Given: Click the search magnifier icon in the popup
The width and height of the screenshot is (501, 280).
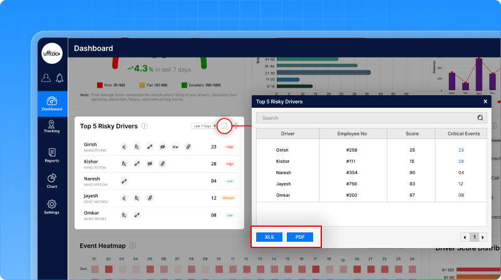Looking at the screenshot, I should tap(480, 117).
